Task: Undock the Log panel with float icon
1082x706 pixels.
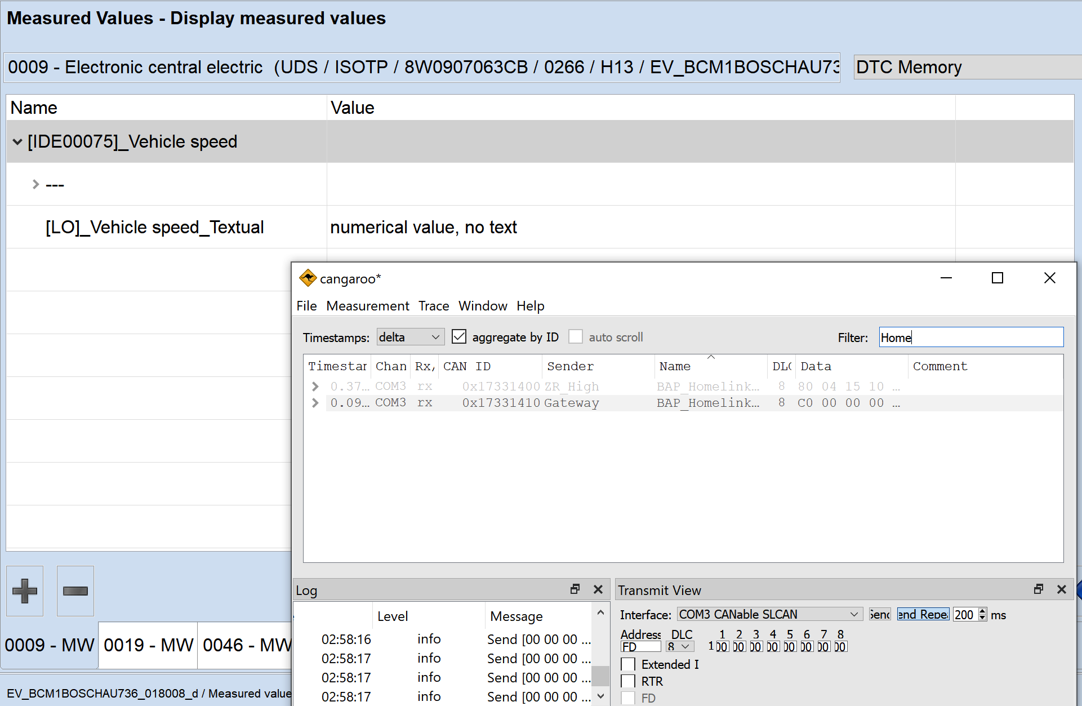Action: [x=575, y=589]
